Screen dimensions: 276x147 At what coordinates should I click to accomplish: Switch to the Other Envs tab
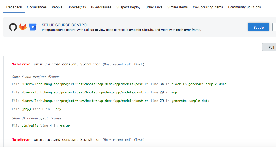pos(154,7)
